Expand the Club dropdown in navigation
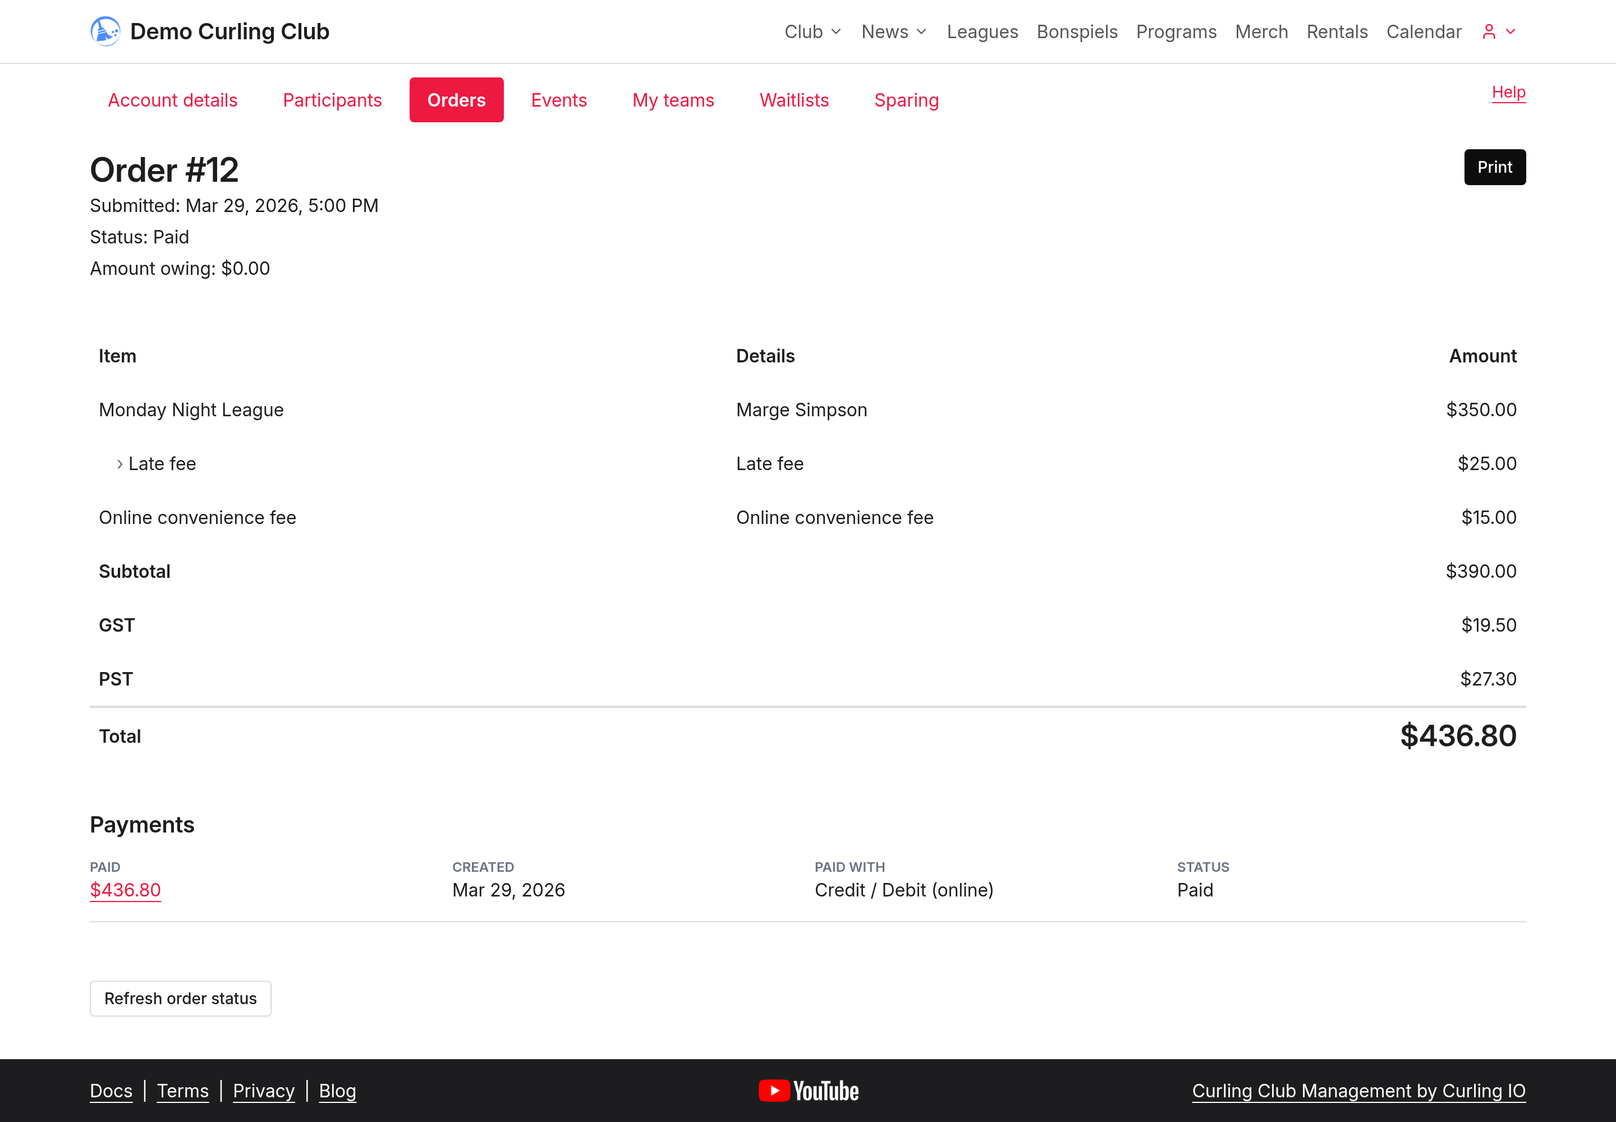 click(x=812, y=31)
